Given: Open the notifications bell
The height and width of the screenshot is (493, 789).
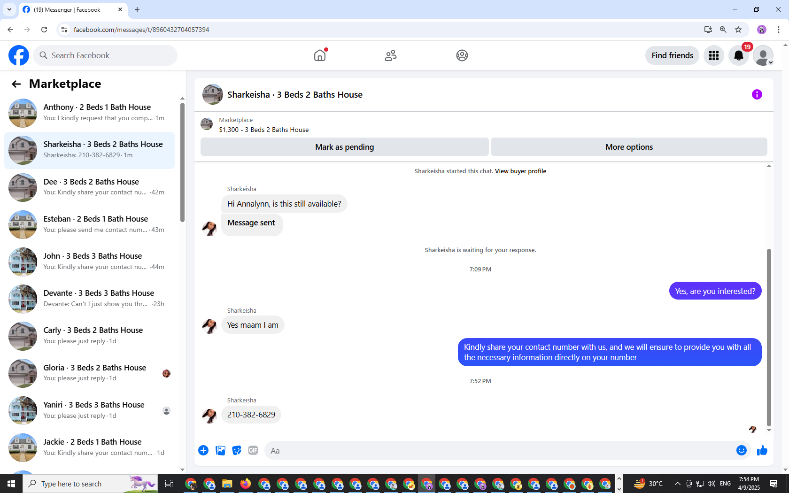Looking at the screenshot, I should point(739,55).
